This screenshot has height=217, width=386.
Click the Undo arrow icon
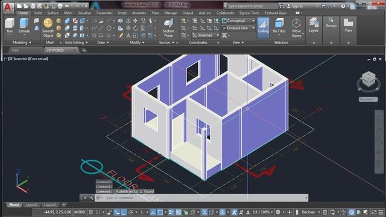pyautogui.click(x=67, y=6)
